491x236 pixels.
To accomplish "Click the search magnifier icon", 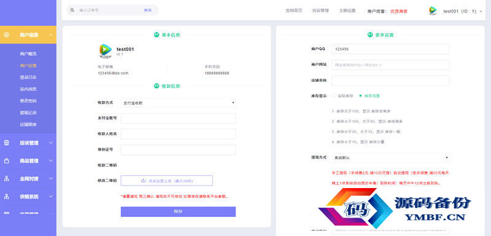I will 72,10.
